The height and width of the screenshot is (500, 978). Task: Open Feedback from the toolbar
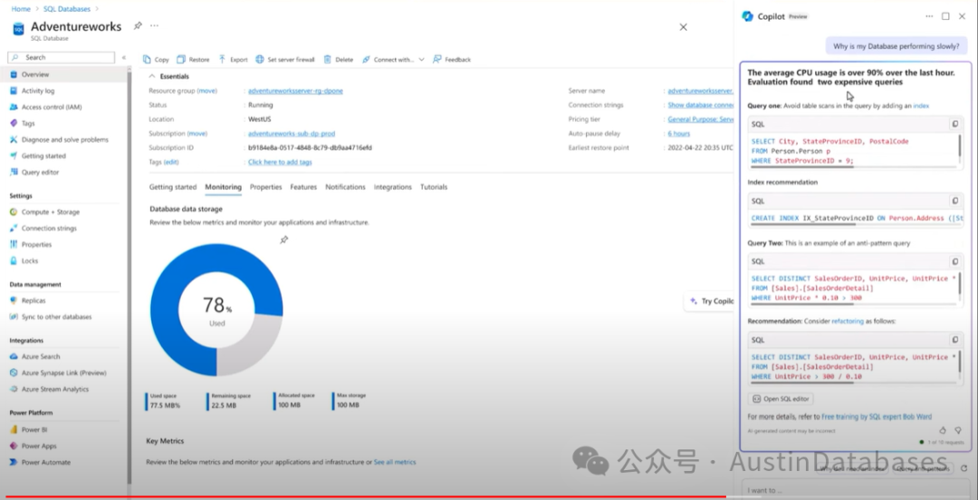tap(452, 60)
